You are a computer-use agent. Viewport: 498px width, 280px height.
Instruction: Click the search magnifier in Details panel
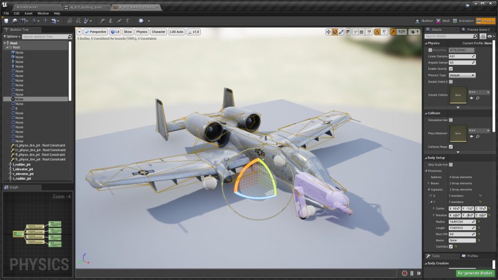[x=475, y=36]
